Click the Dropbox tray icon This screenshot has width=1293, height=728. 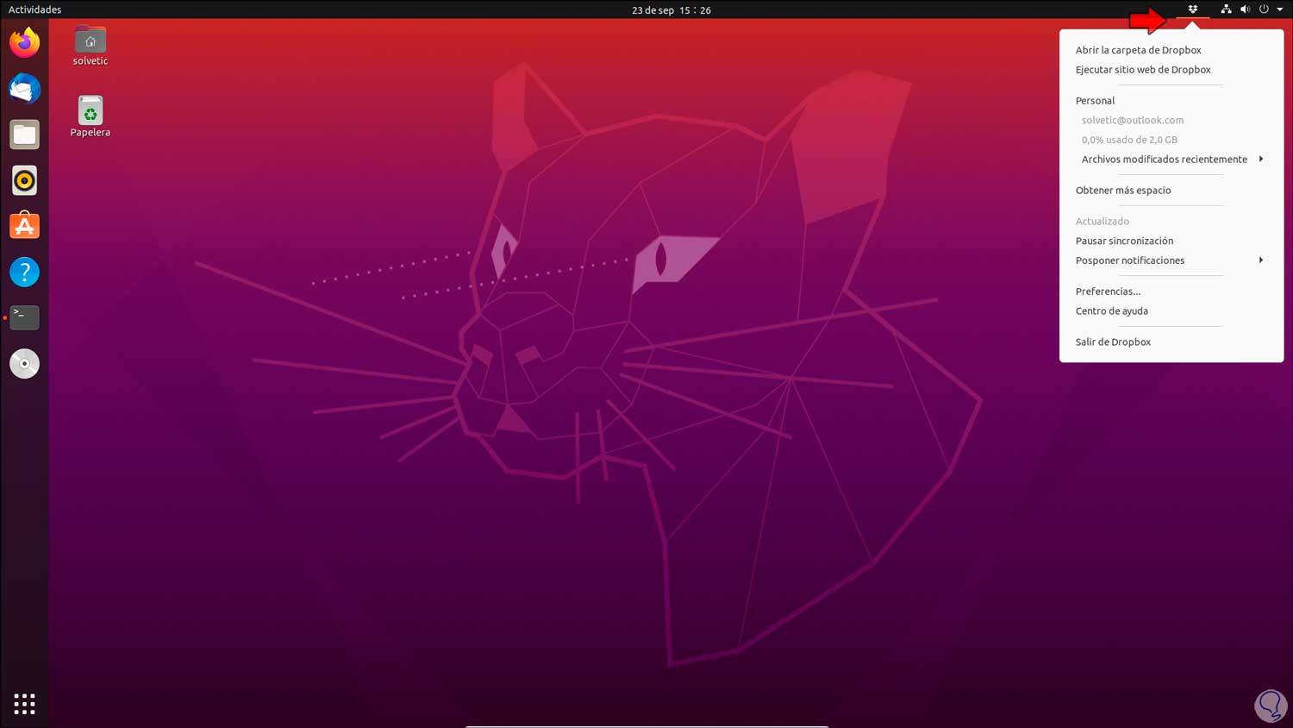pos(1193,9)
